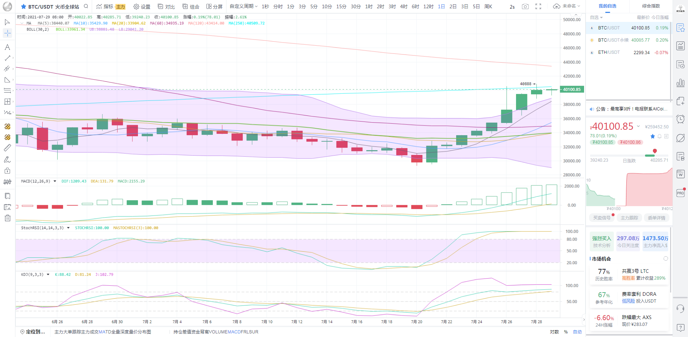Toggle 自动 auto scale
Screen dimensions: 688x337
pyautogui.click(x=577, y=332)
